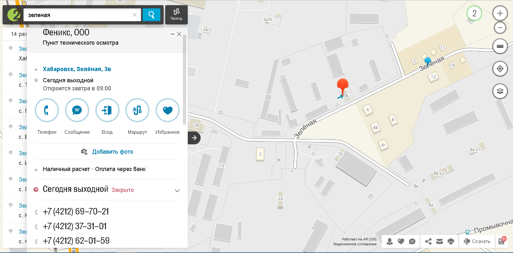Show the building entrance with Вход
This screenshot has width=513, height=253.
pos(107,110)
